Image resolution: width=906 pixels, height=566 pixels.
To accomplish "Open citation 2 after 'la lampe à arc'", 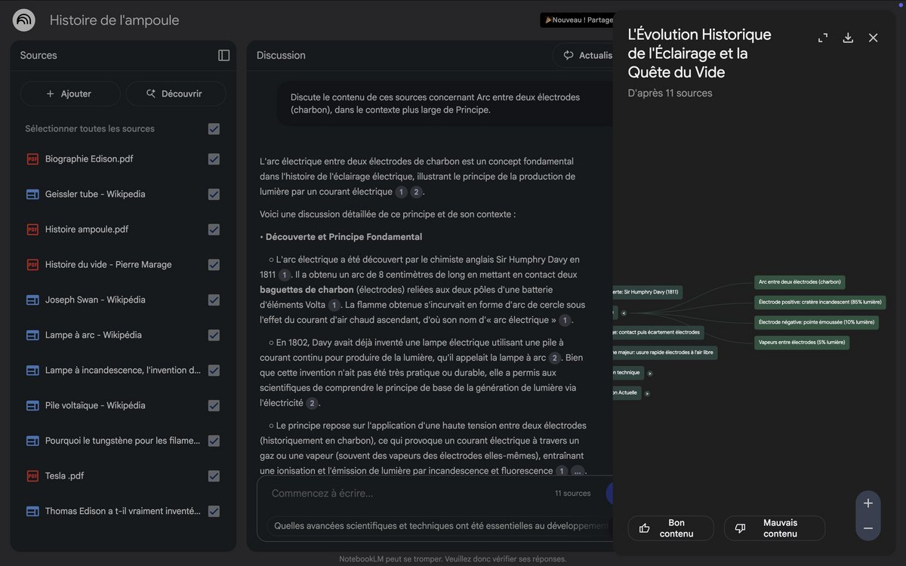I will tap(555, 358).
